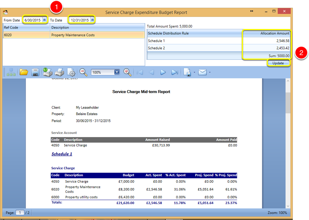Expand the export format dropdown arrow
This screenshot has height=220, width=309.
click(194, 72)
